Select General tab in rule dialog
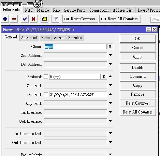This screenshot has height=156, width=160. 11,37
